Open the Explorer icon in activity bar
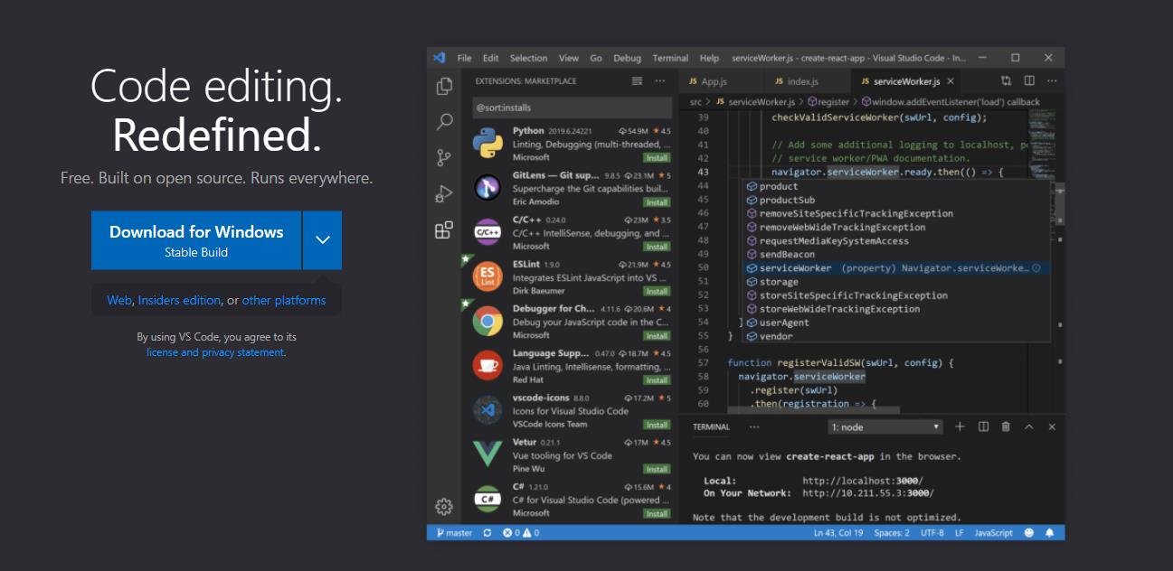The image size is (1173, 571). click(x=444, y=87)
